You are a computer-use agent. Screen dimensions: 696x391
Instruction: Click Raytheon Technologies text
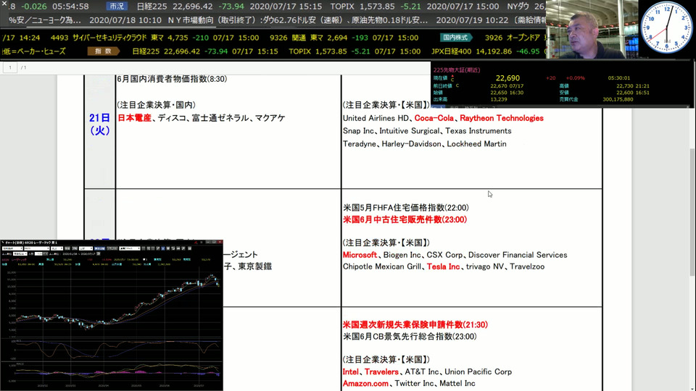502,118
